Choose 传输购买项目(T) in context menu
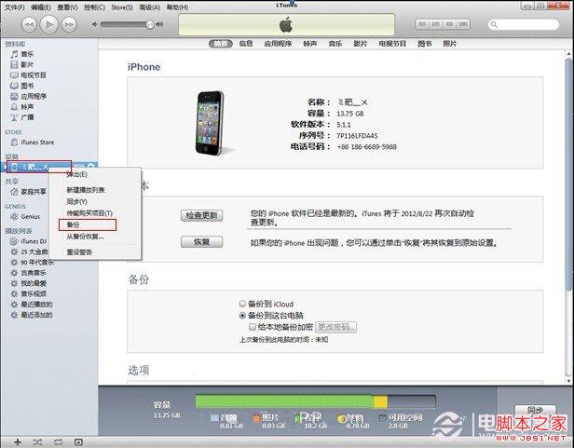This screenshot has height=448, width=574. [x=89, y=213]
